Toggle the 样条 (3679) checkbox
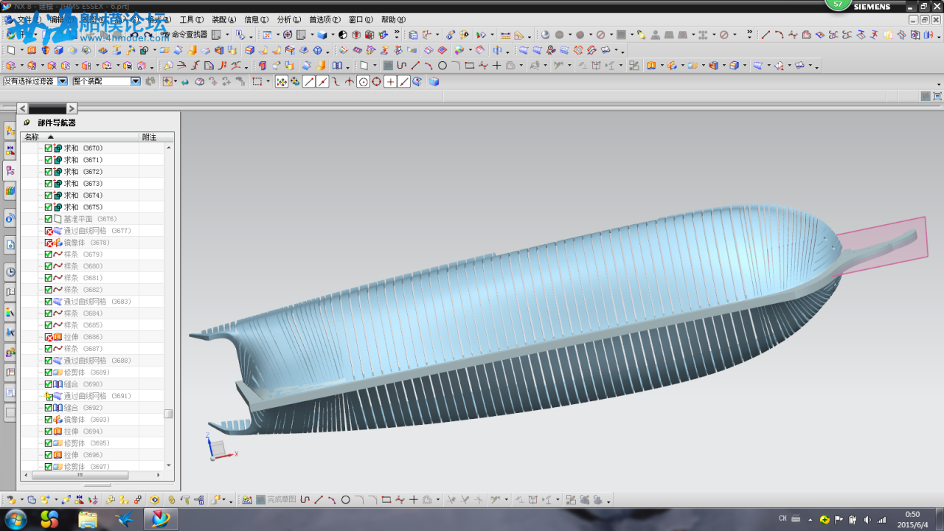 (x=48, y=254)
